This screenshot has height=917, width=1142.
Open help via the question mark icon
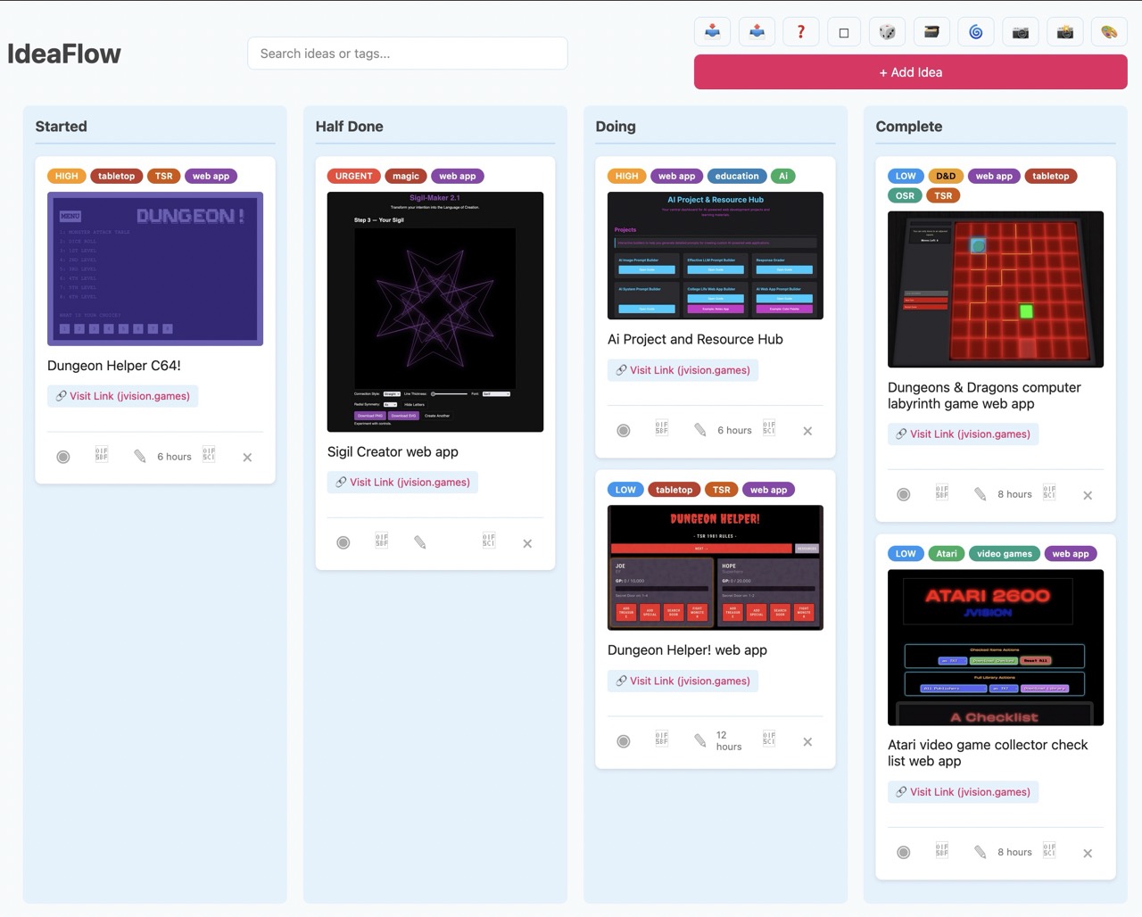[x=800, y=31]
